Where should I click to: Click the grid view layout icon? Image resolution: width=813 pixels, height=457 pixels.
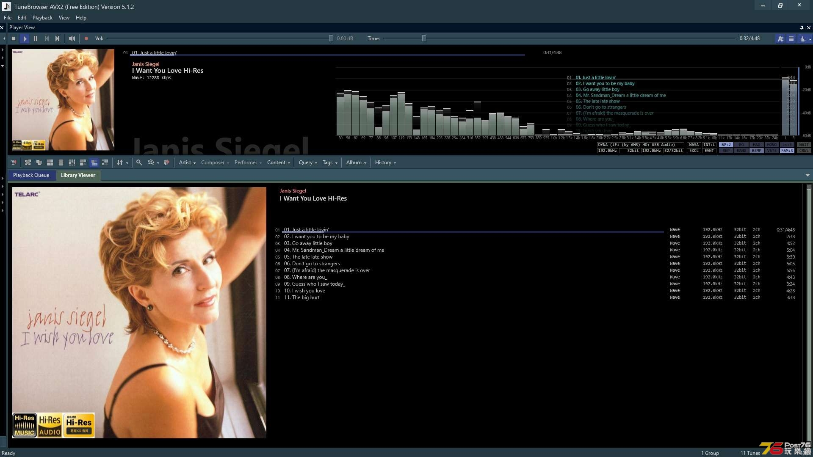[50, 162]
